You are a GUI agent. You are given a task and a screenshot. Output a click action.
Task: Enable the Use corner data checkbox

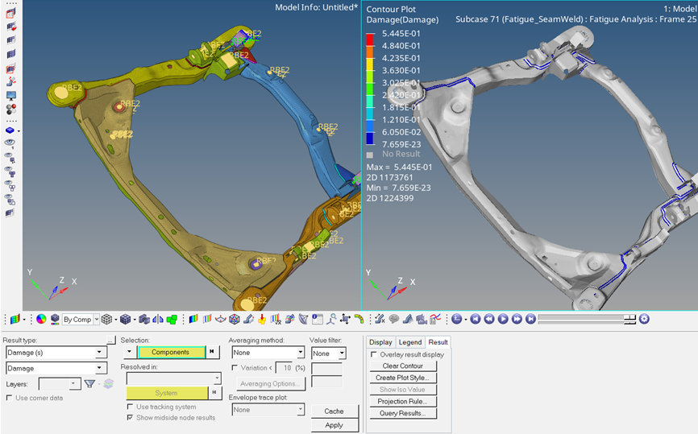click(10, 398)
